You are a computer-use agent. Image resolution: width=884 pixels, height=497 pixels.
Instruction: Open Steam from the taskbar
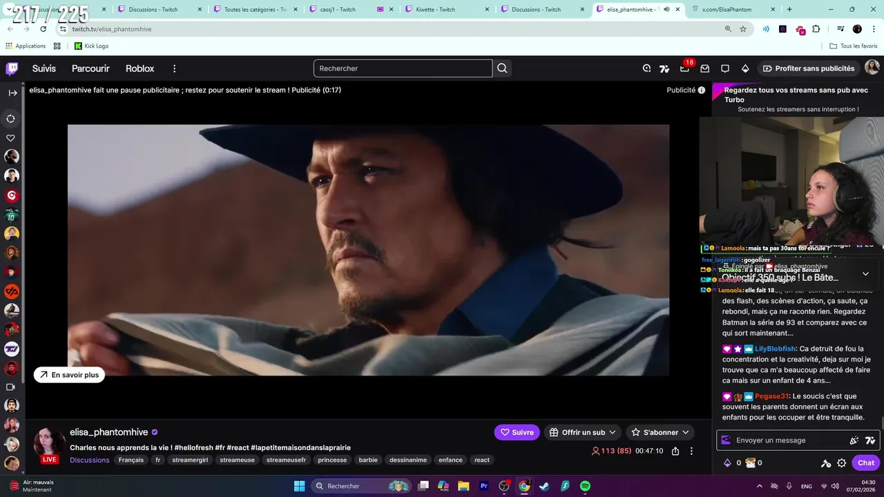pyautogui.click(x=544, y=486)
